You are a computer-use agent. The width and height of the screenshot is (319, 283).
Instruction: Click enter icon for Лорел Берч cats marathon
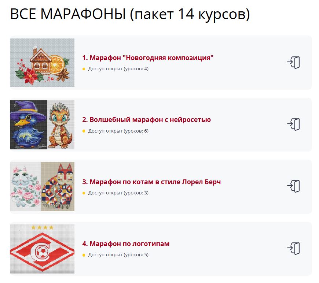point(293,186)
